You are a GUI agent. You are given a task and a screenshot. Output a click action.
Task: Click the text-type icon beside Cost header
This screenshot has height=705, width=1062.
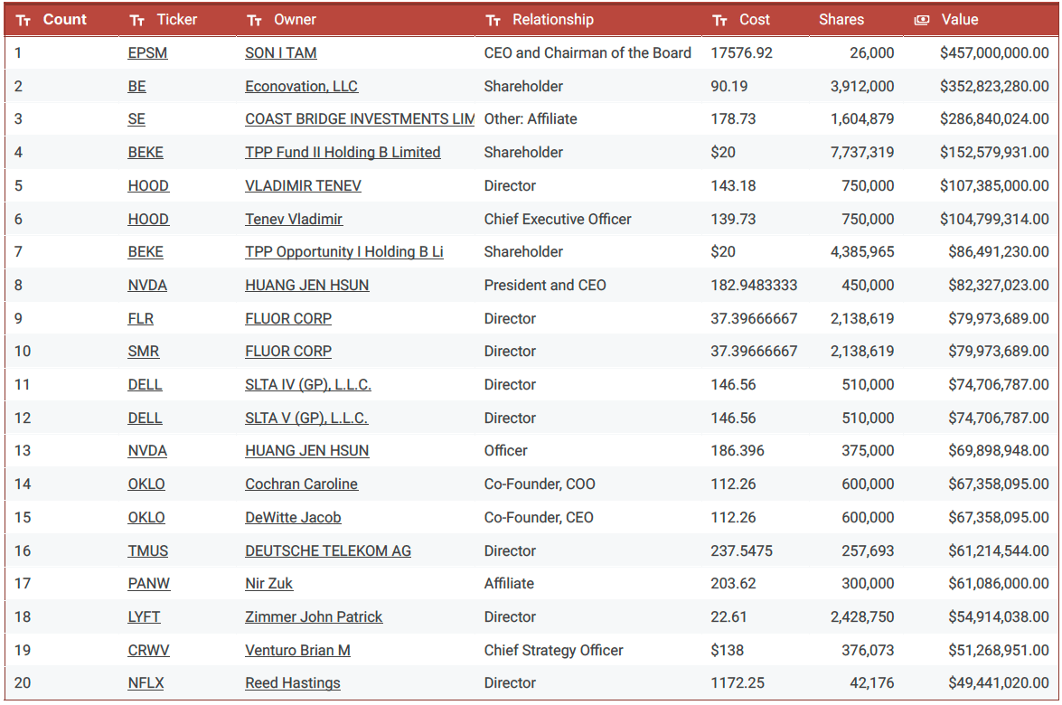(719, 20)
